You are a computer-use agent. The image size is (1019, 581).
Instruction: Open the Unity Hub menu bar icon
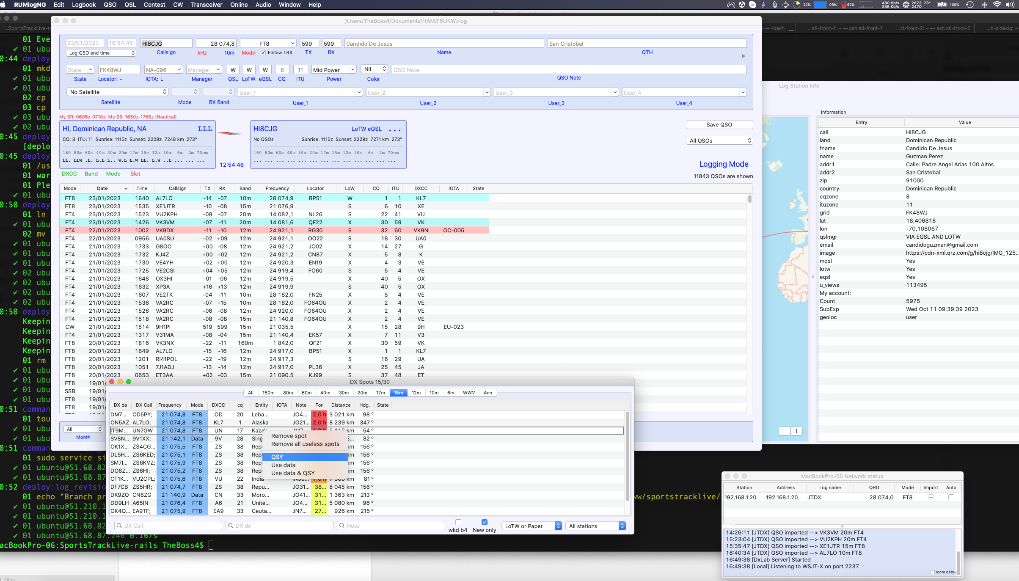click(x=742, y=5)
